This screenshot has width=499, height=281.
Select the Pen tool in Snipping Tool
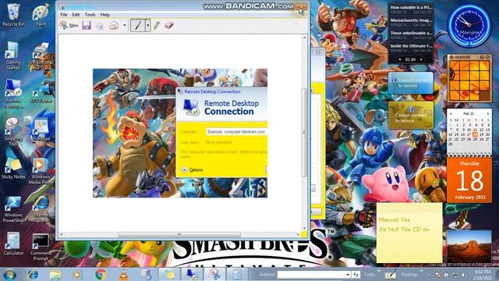[138, 25]
